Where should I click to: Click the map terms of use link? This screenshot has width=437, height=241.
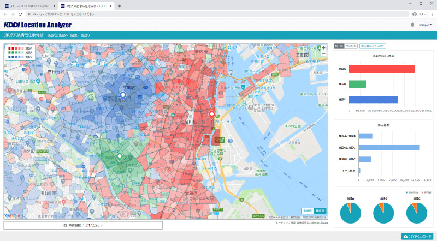(295, 218)
